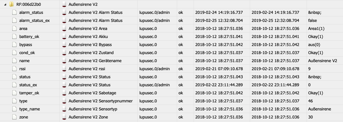Click siren icon beside Außensirene V2 Sabotage
The width and height of the screenshot is (343, 122).
click(64, 93)
